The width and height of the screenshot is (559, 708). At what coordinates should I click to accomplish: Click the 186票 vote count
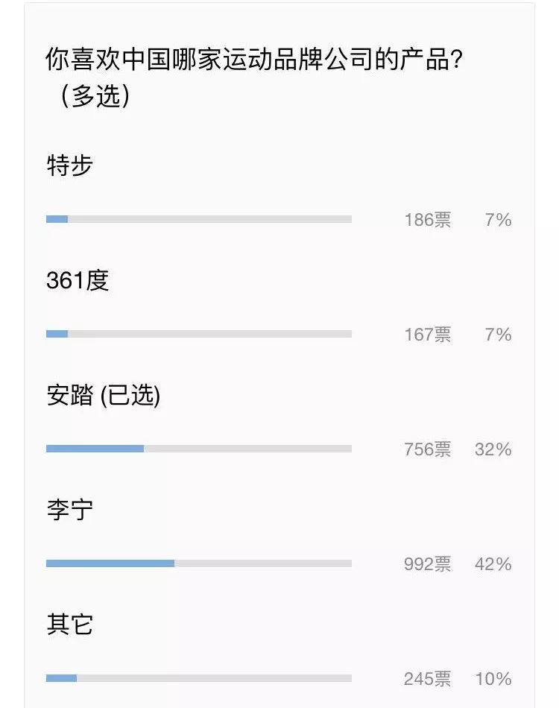pos(427,220)
